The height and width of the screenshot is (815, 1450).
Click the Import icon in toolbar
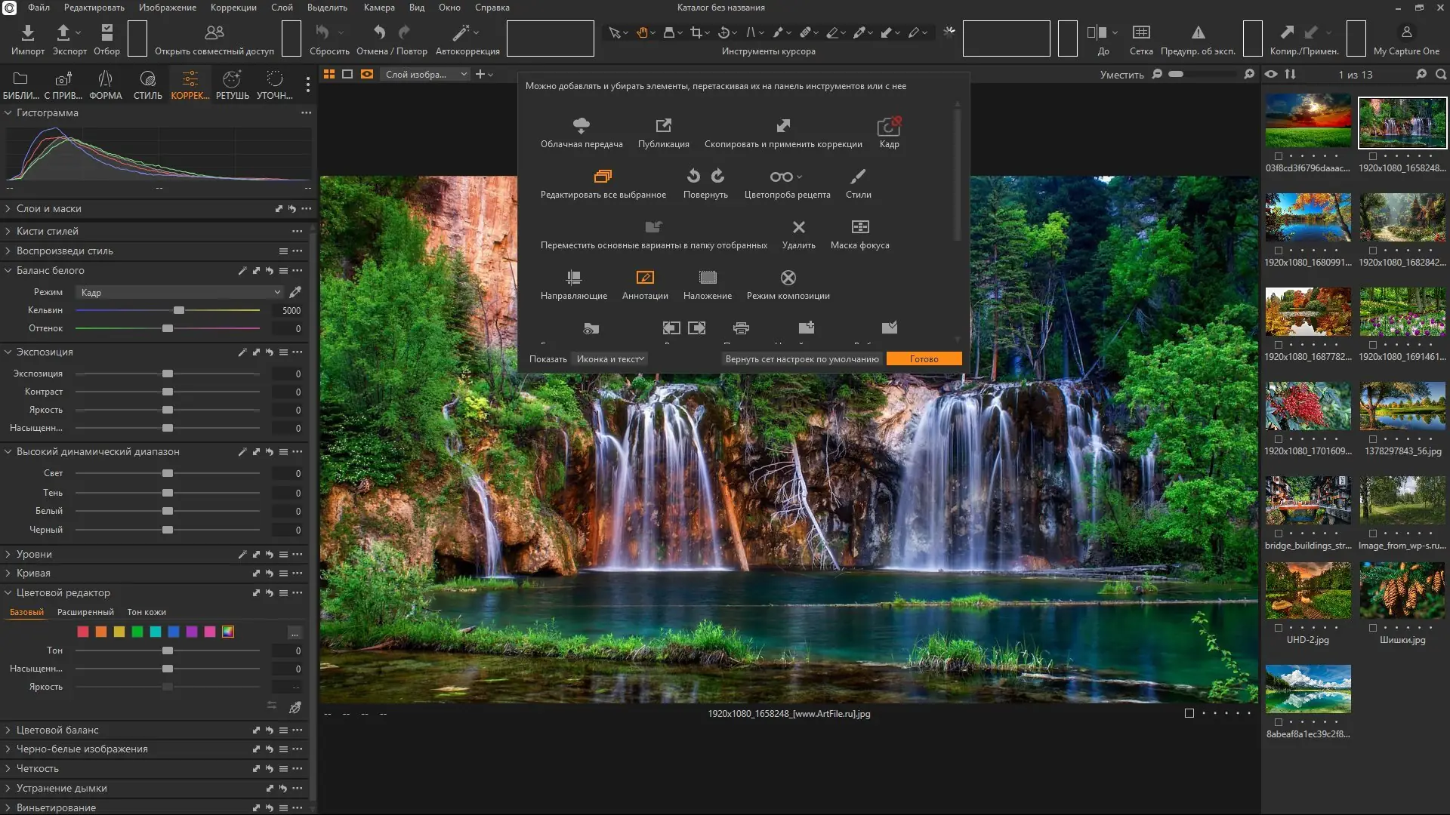coord(27,33)
